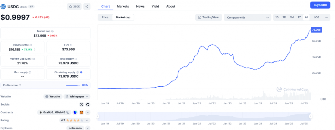
Task: Grab the right handle of range slider
Action: coord(310,116)
